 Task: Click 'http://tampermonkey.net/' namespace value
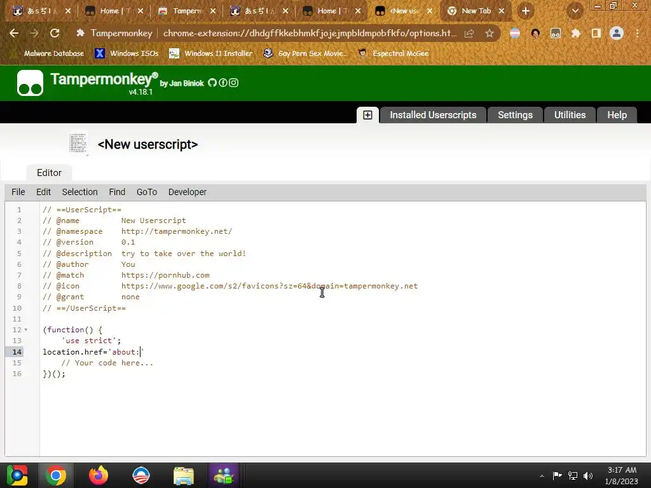(x=177, y=231)
